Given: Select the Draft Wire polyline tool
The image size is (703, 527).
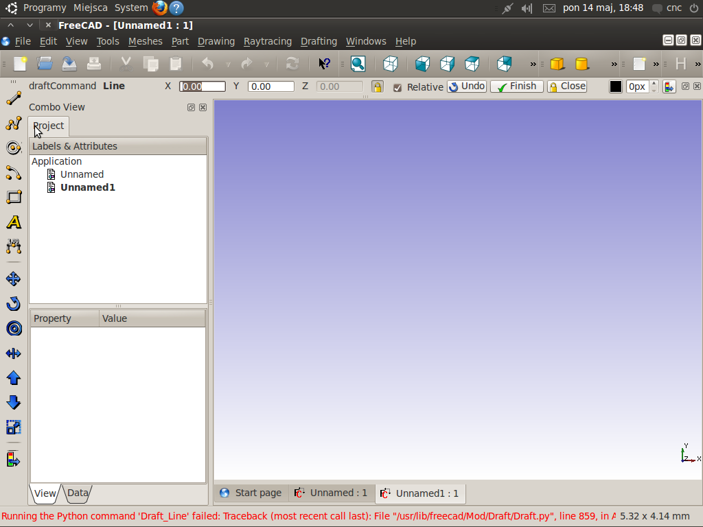Looking at the screenshot, I should tap(14, 124).
